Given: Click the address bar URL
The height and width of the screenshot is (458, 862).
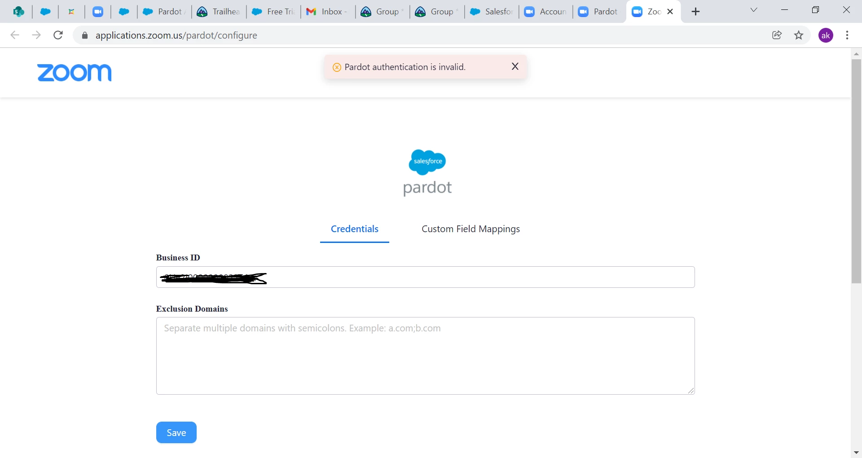Looking at the screenshot, I should tap(176, 35).
